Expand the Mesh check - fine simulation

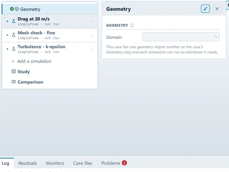pyautogui.click(x=8, y=35)
